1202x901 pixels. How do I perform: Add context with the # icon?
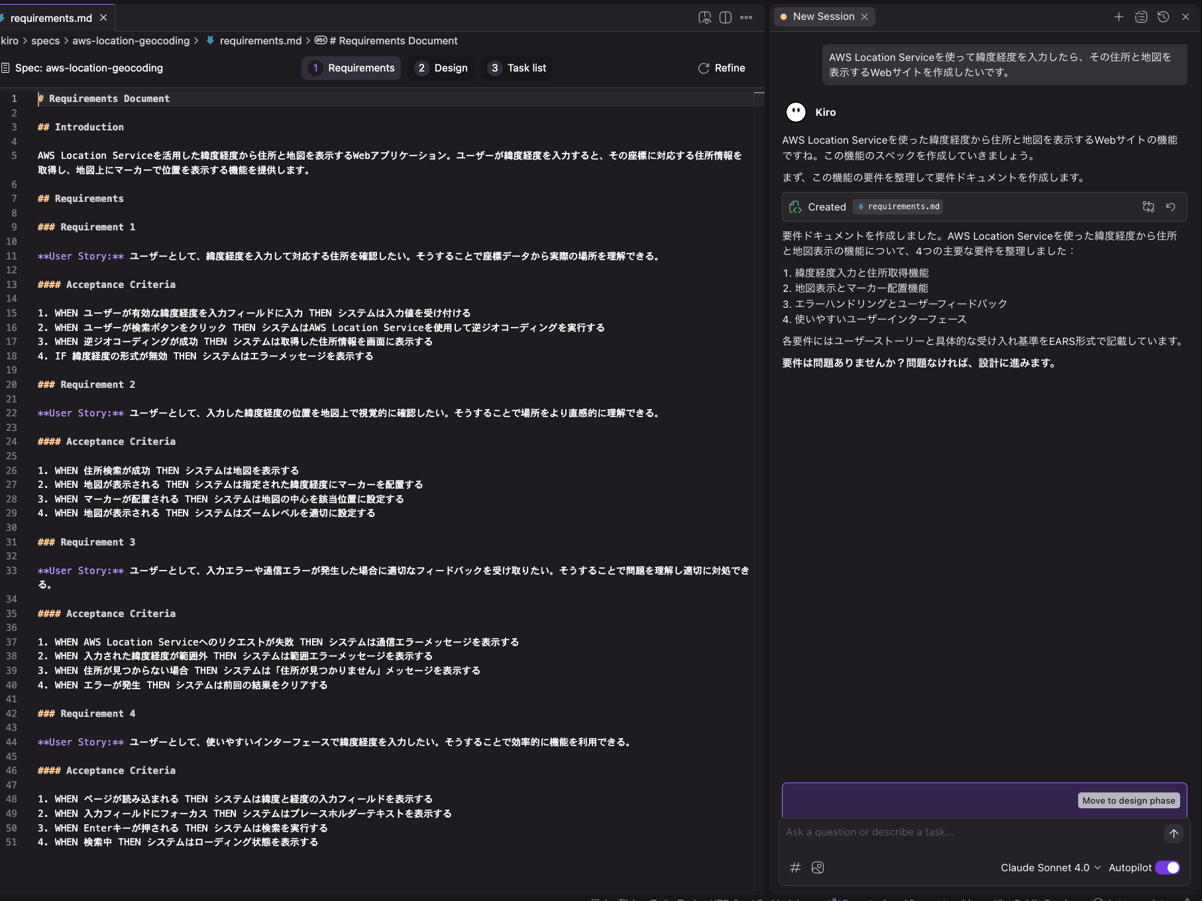pos(795,867)
